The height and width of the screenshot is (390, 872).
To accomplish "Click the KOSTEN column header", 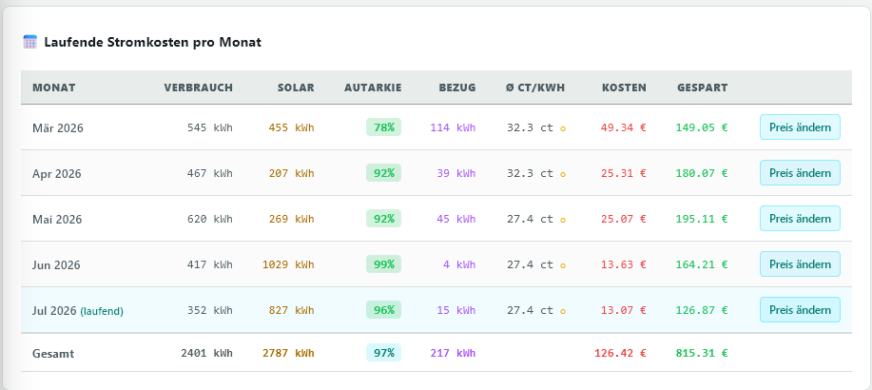I will [x=624, y=88].
